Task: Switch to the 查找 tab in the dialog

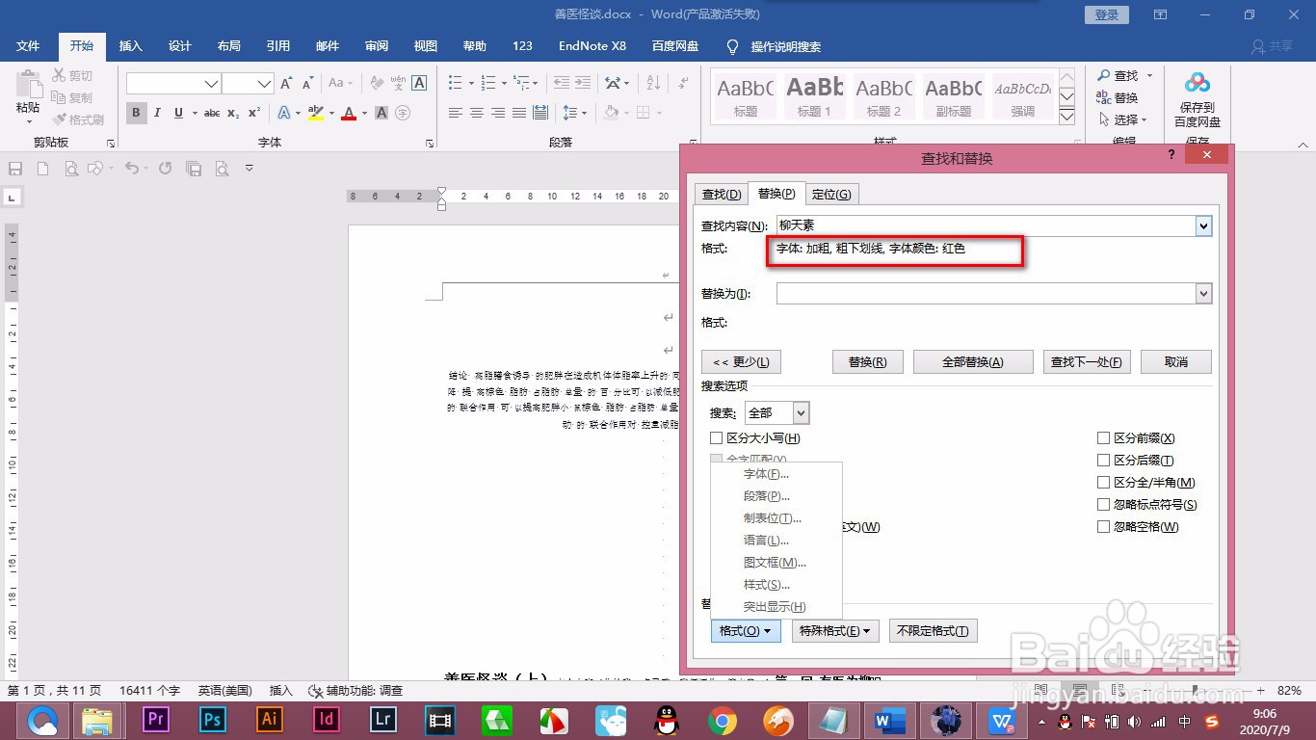Action: tap(721, 195)
